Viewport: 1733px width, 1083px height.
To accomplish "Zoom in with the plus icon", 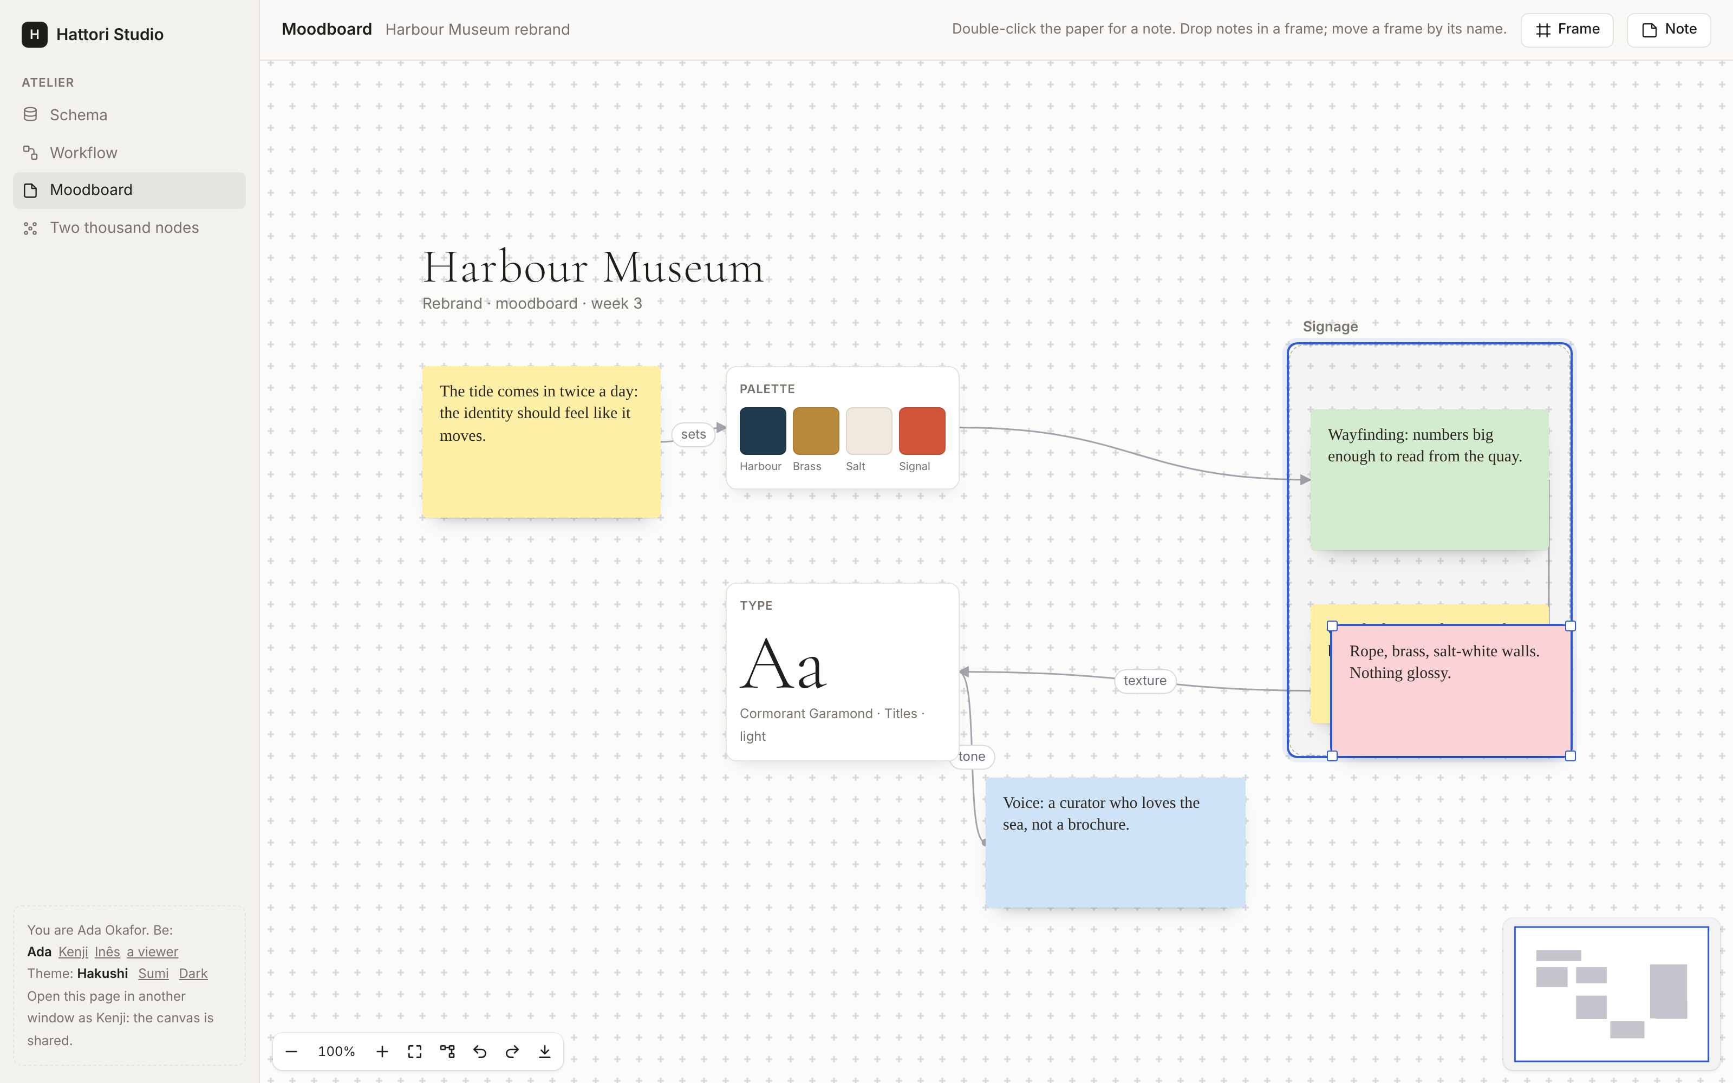I will point(382,1052).
